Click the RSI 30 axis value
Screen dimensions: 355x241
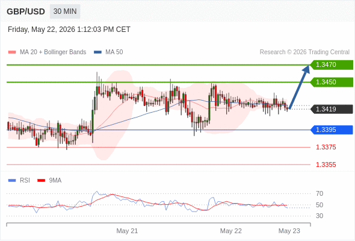(x=319, y=216)
